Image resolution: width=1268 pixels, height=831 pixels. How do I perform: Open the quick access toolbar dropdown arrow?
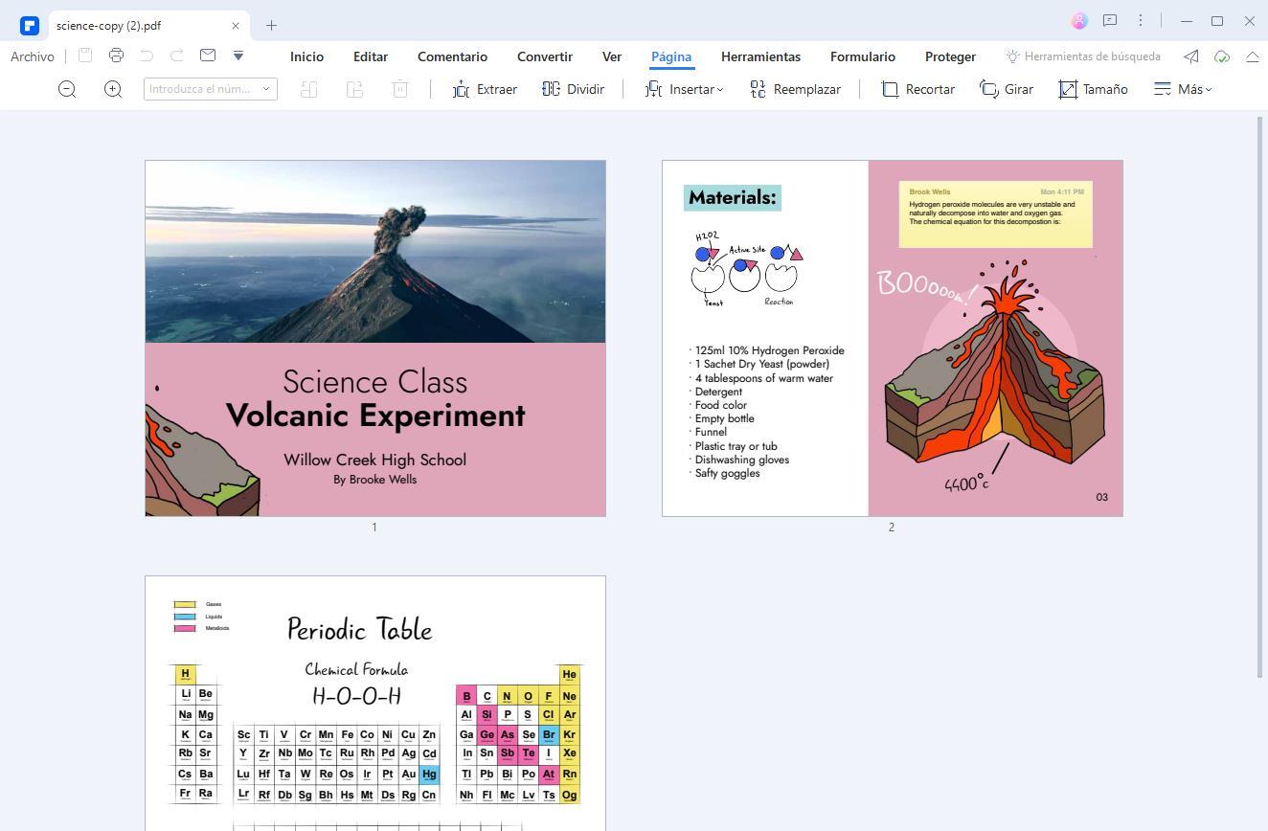238,56
